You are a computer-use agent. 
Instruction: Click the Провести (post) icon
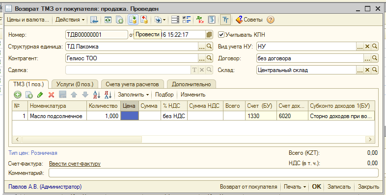pyautogui.click(x=133, y=20)
